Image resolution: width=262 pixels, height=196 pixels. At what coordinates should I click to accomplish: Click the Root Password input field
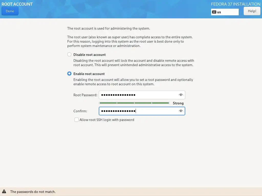(x=142, y=95)
